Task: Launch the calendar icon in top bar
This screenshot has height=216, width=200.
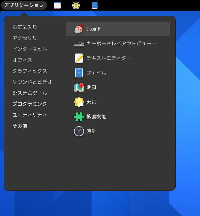Action: (57, 5)
